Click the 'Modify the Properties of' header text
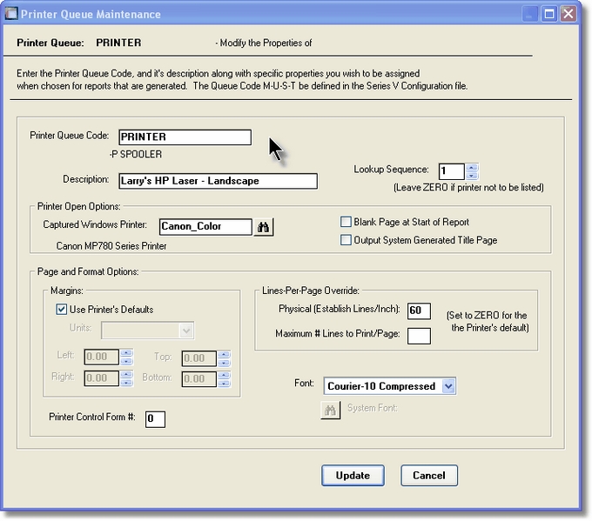This screenshot has height=521, width=592. [266, 43]
